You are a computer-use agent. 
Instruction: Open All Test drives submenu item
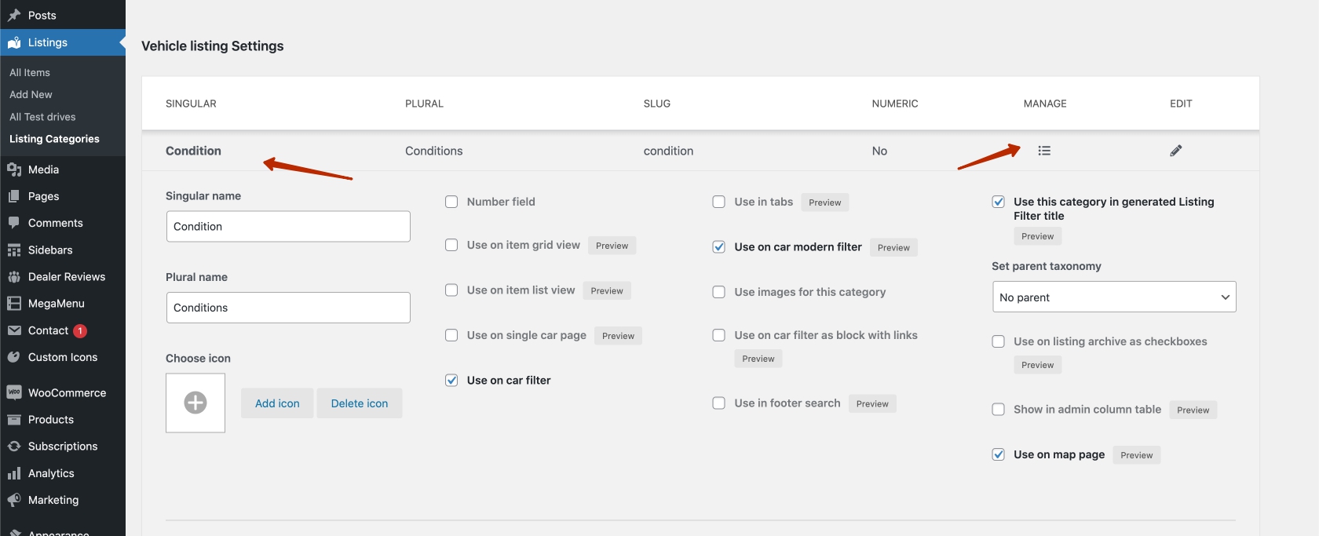click(x=42, y=117)
